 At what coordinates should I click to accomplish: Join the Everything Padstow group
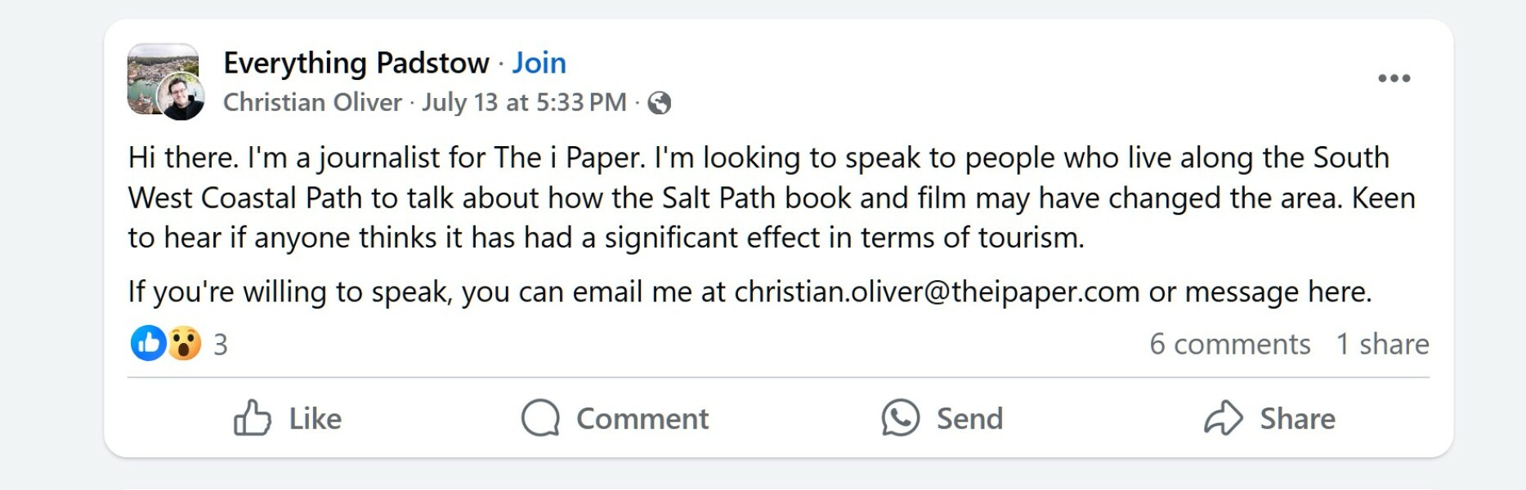[x=538, y=62]
